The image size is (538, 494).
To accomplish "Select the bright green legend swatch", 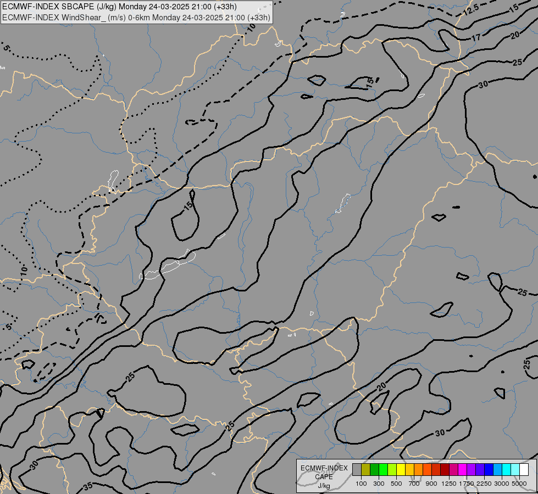I will (x=383, y=470).
